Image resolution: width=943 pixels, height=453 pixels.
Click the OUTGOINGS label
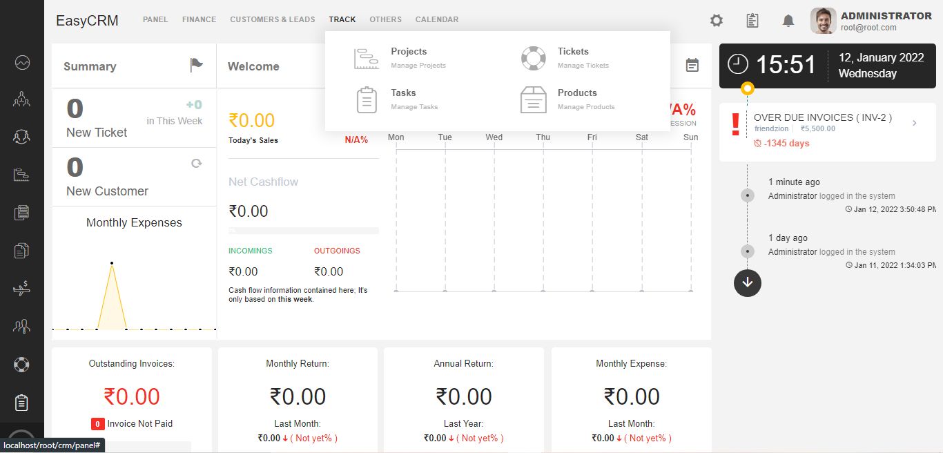click(x=337, y=251)
